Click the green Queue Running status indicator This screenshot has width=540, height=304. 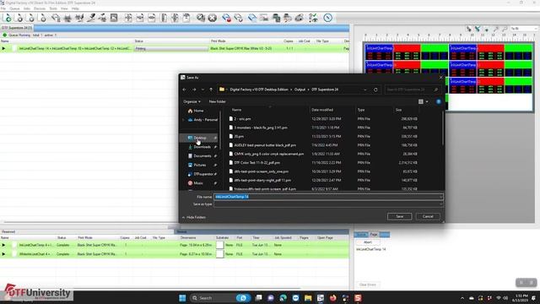pyautogui.click(x=5, y=35)
